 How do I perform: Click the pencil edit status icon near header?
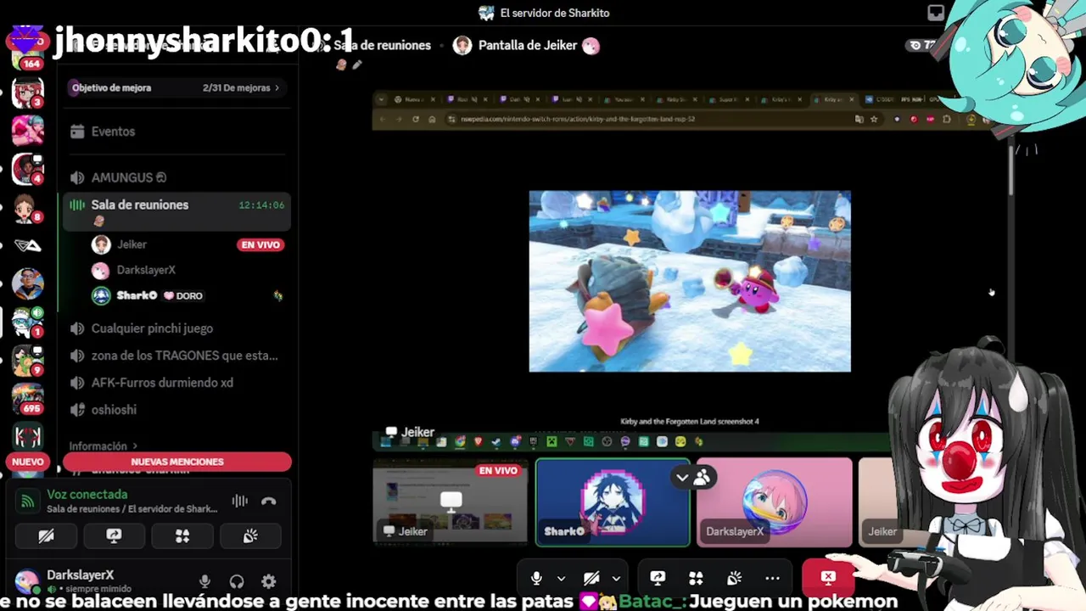[x=357, y=64]
